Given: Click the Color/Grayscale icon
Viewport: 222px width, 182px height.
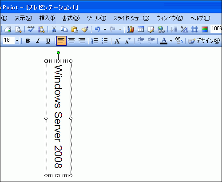Looking at the screenshot, I should pyautogui.click(x=205, y=29).
